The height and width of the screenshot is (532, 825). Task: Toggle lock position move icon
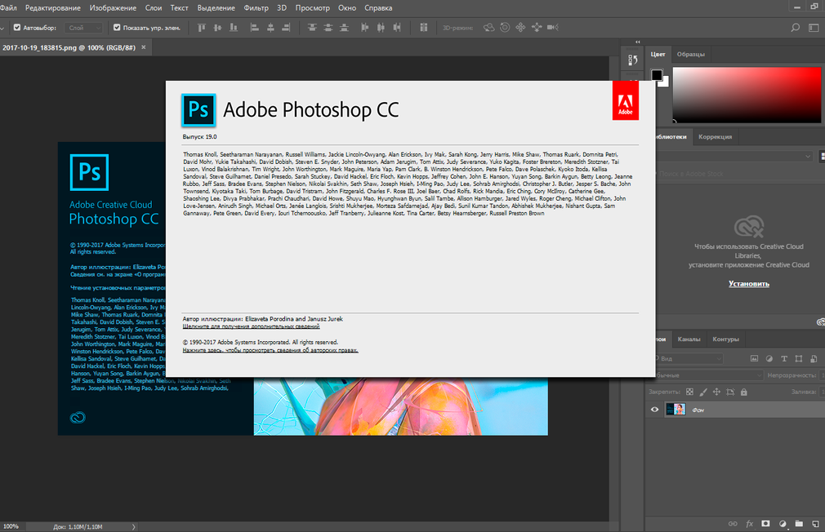(x=716, y=392)
